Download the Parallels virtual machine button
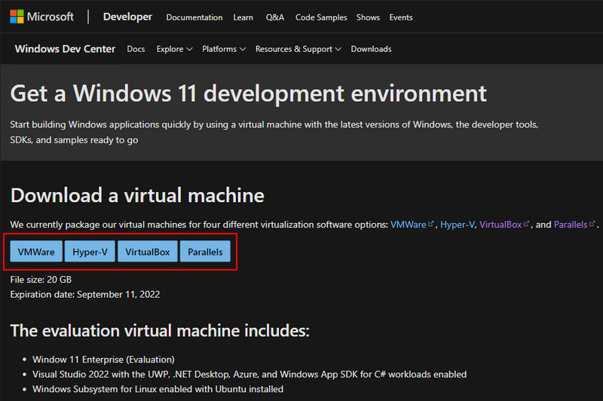Screen dimensions: 603x401 click(x=205, y=252)
